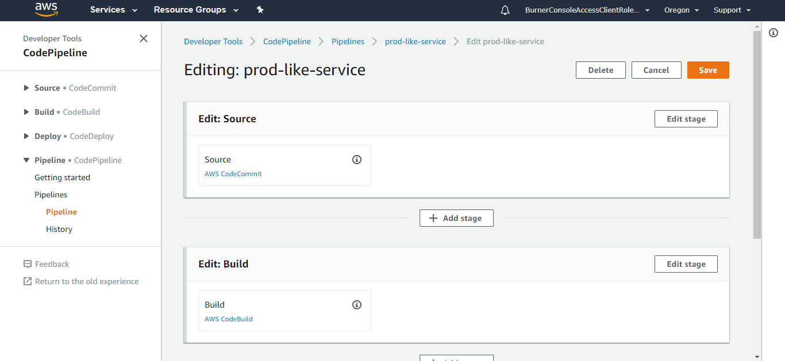The height and width of the screenshot is (361, 785).
Task: Click the old experience external-link icon
Action: (28, 281)
